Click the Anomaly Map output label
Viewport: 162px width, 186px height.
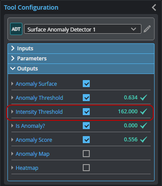tap(32, 154)
